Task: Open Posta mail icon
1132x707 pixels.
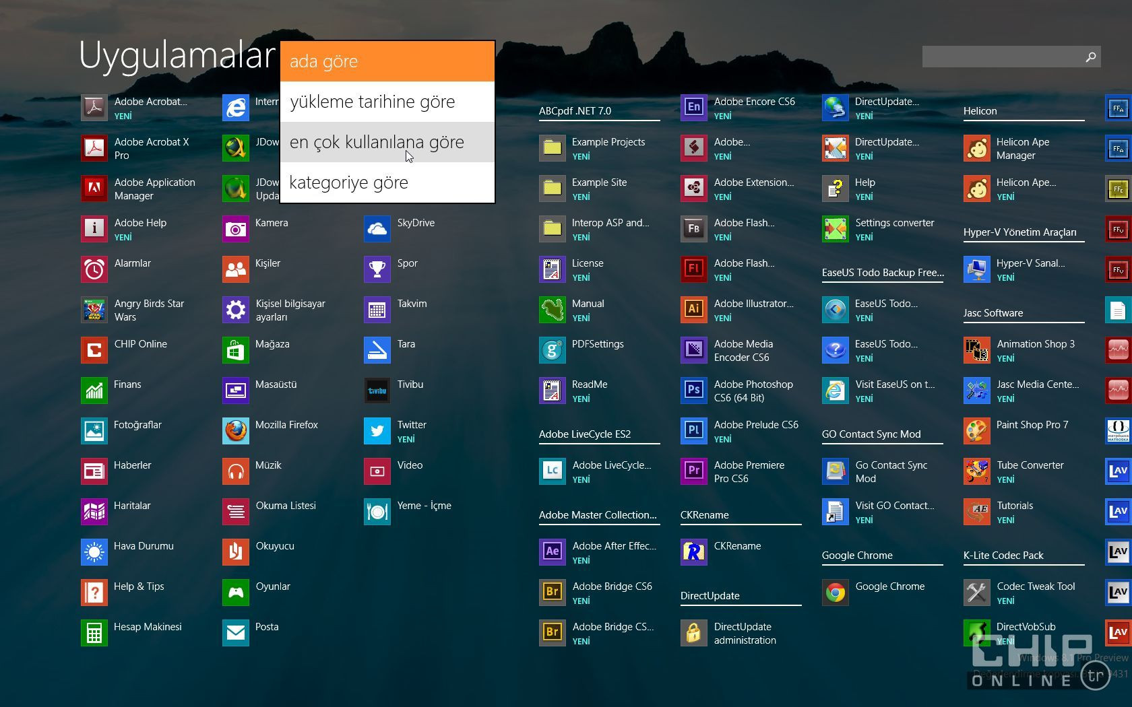Action: pos(236,633)
